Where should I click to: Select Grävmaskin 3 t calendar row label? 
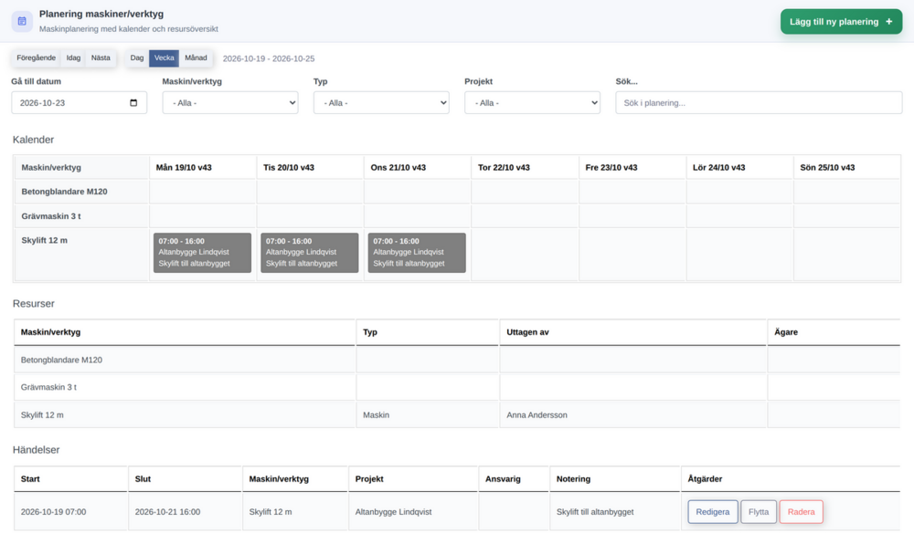click(x=51, y=216)
